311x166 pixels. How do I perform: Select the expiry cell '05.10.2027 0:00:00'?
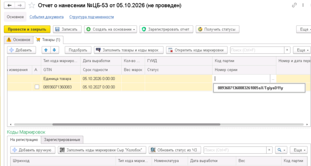(101, 87)
